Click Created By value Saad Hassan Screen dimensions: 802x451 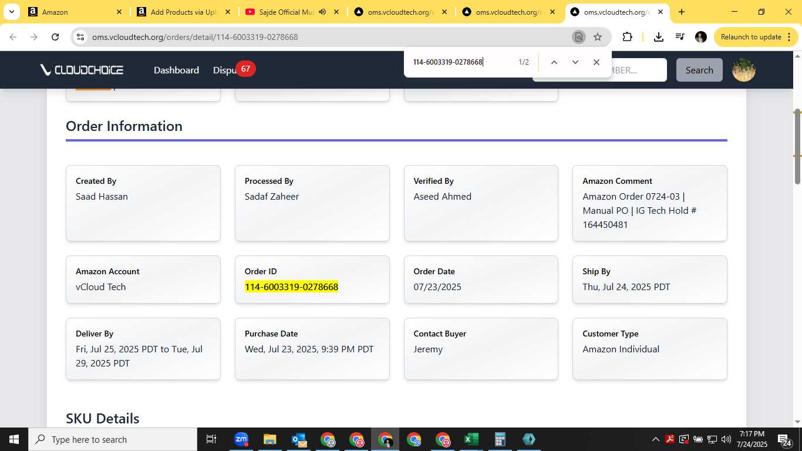[x=102, y=196]
